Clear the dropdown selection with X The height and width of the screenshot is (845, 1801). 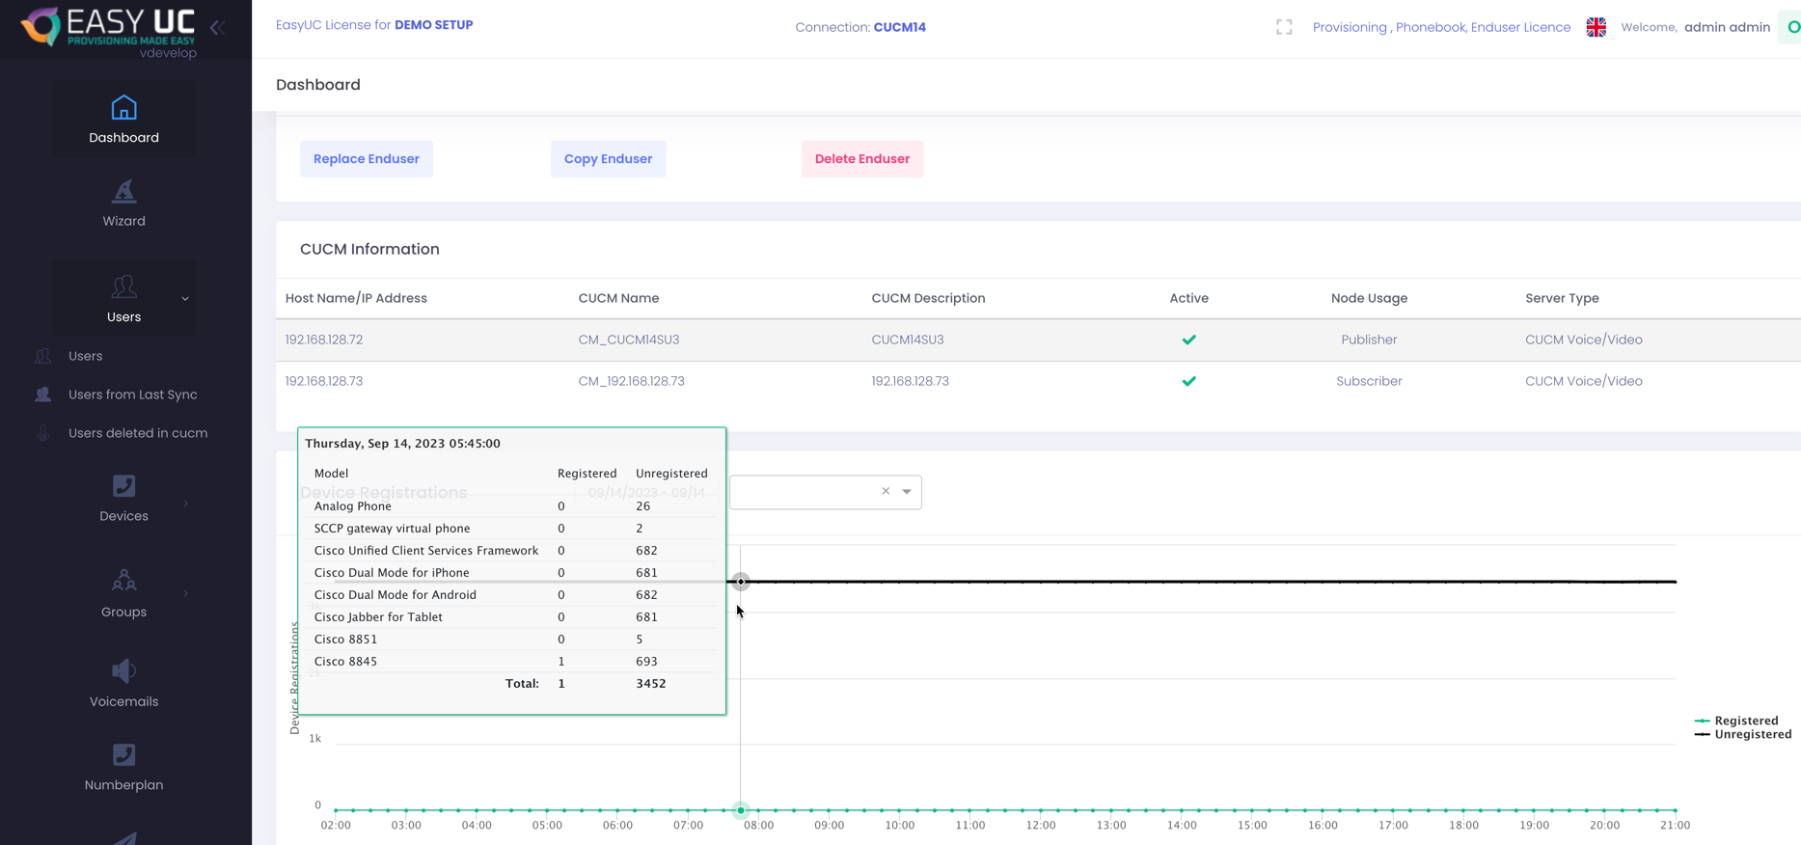(x=886, y=492)
